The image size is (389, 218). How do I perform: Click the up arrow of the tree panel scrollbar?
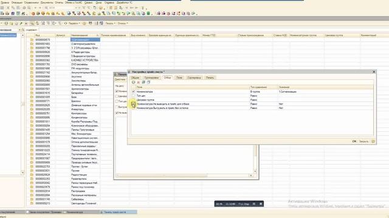22,36
